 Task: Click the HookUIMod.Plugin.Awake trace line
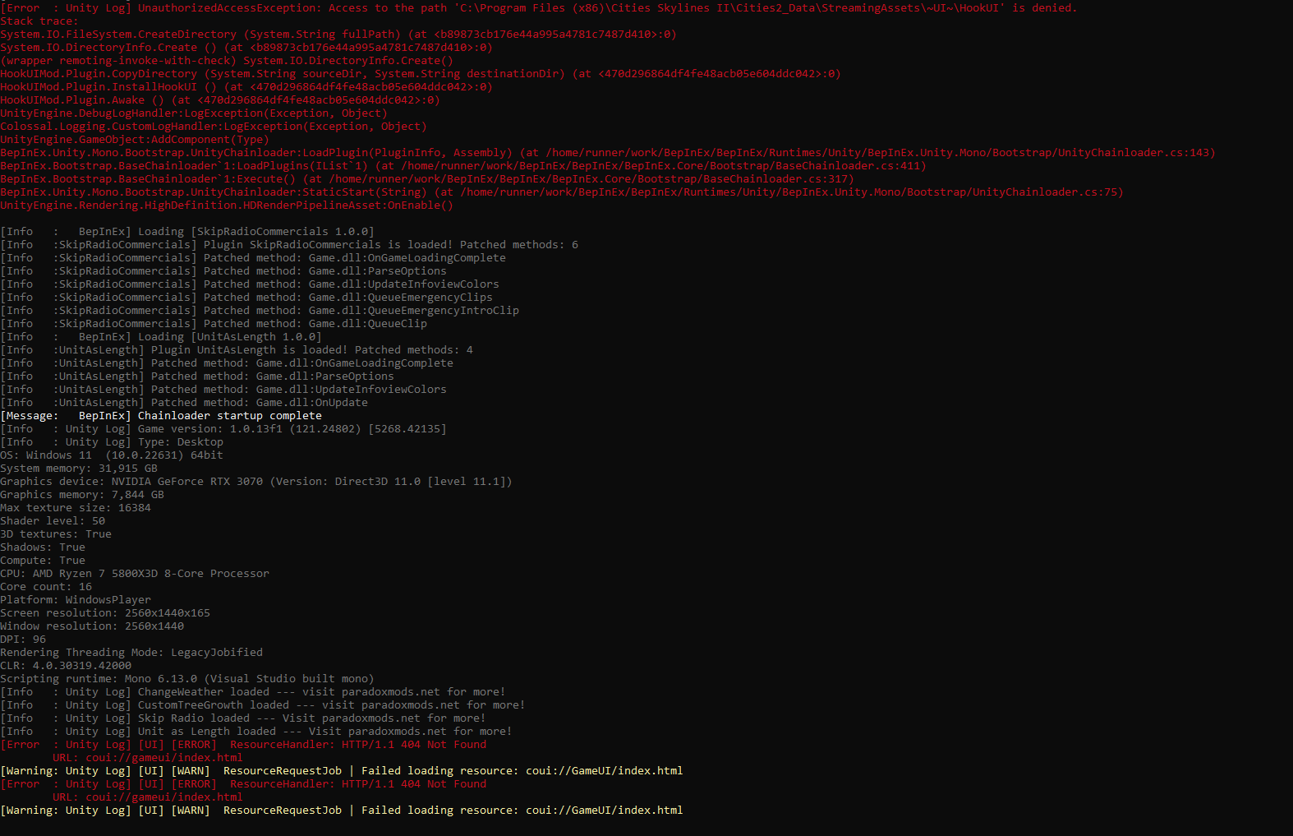coord(220,100)
